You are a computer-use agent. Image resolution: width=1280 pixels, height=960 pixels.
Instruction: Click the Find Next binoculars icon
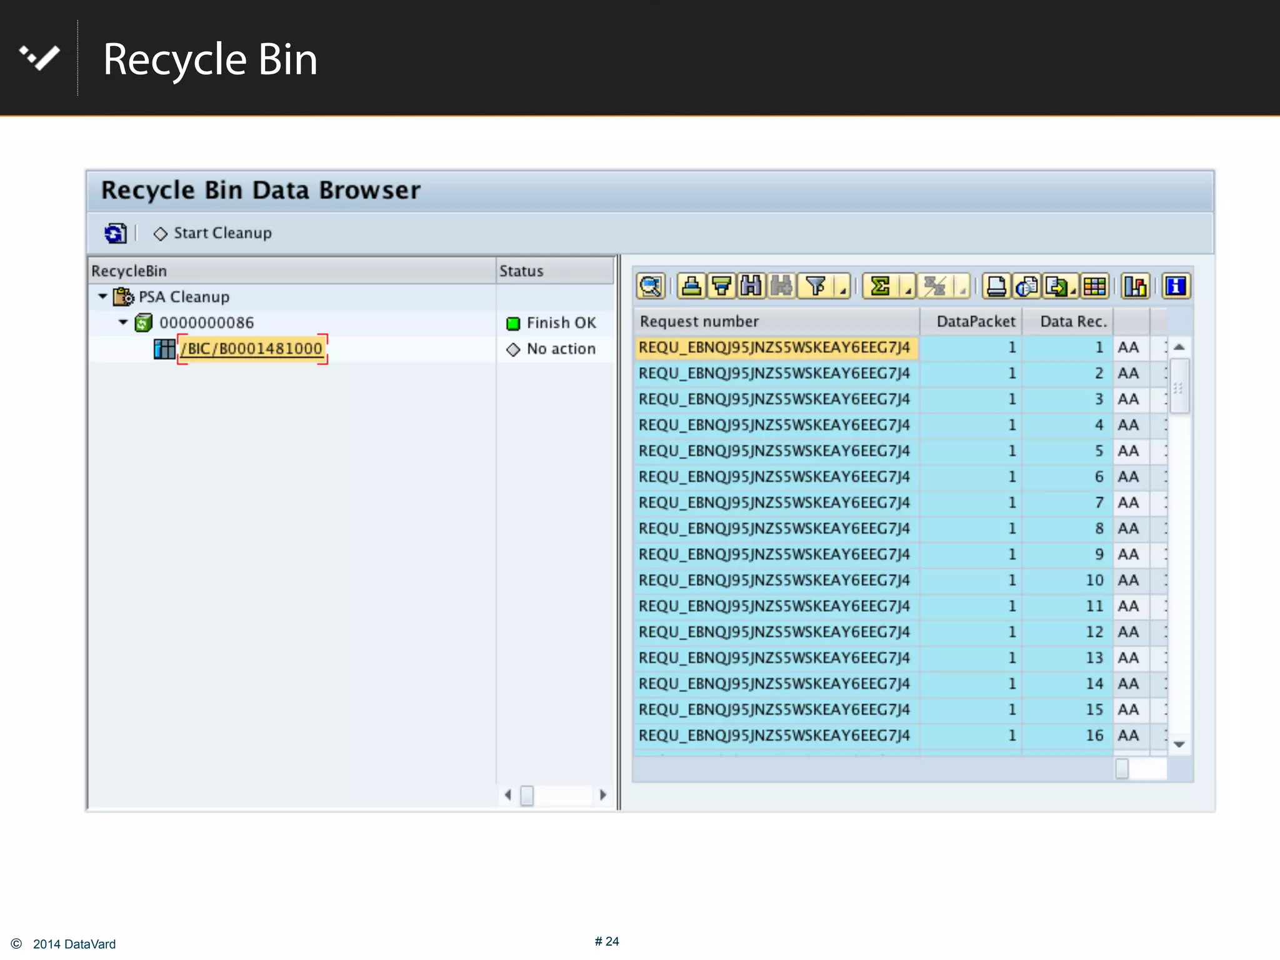[x=781, y=286]
